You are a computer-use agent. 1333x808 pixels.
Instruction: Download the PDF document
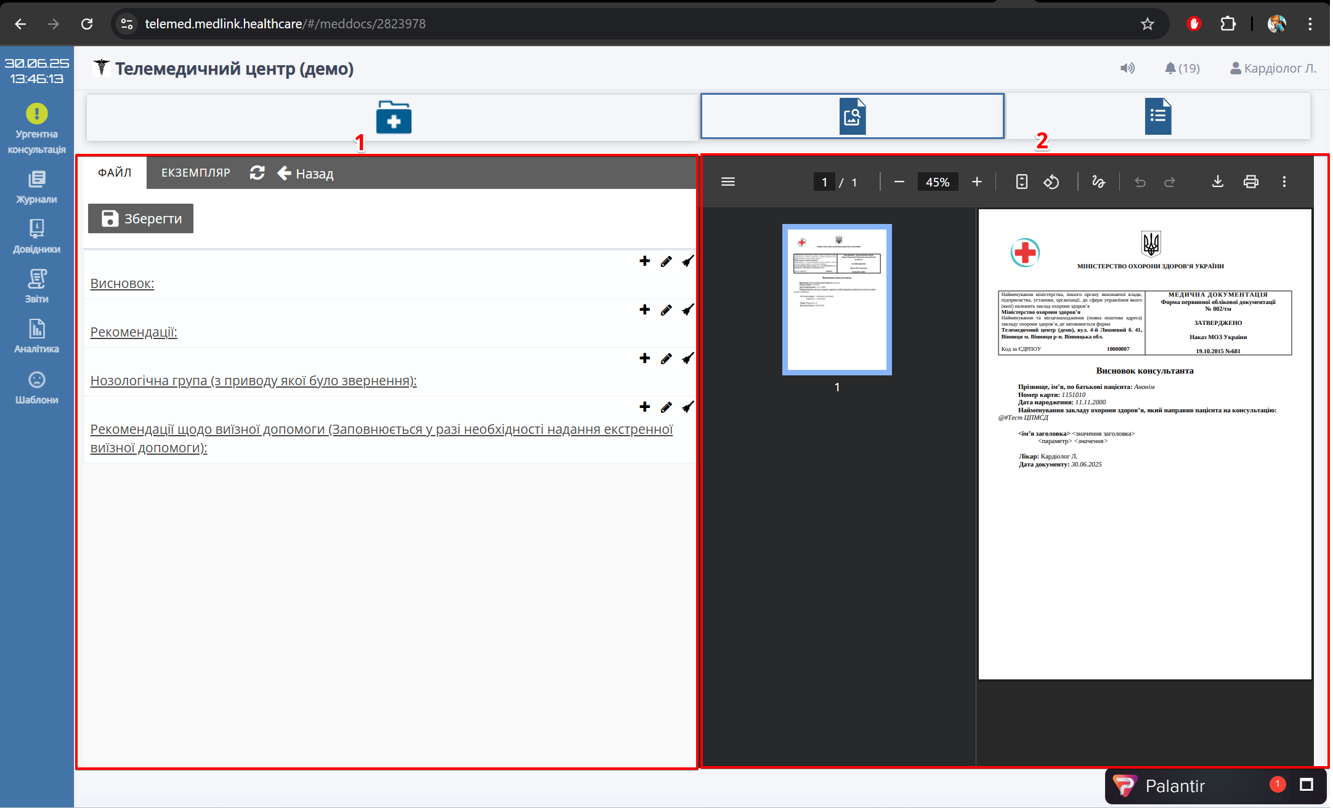click(1217, 182)
